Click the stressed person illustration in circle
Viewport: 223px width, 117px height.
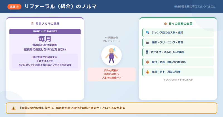111,55
